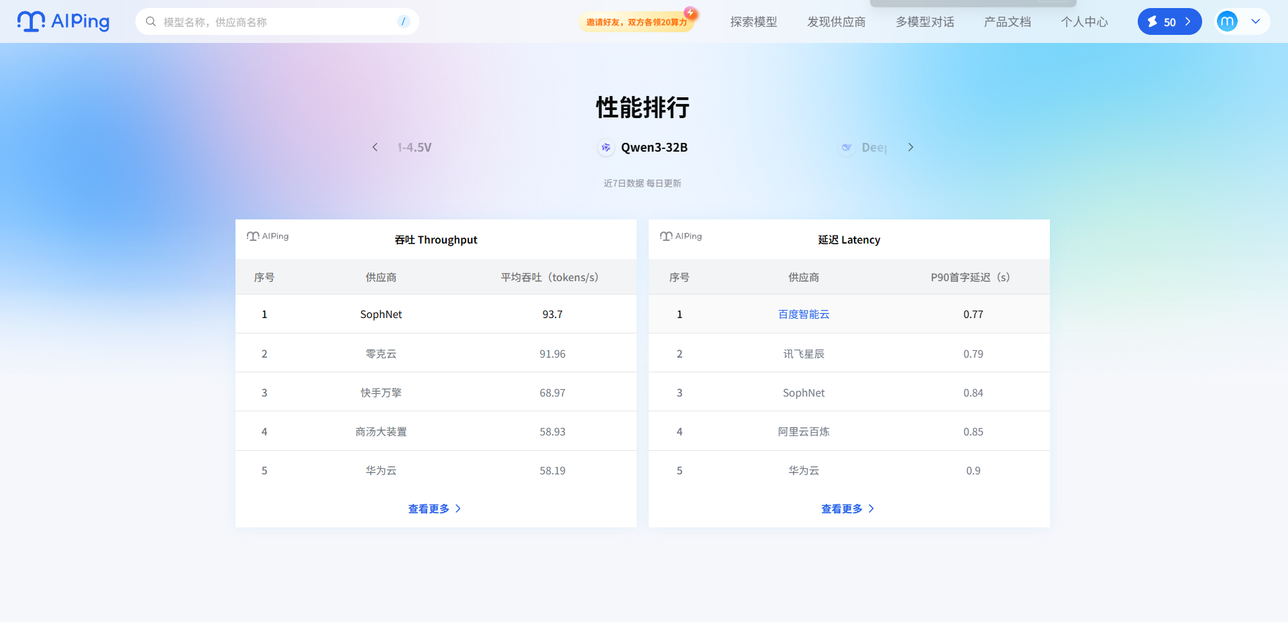1288x622 pixels.
Task: Expand the account dropdown chevron
Action: pos(1256,21)
